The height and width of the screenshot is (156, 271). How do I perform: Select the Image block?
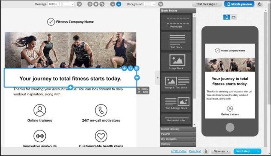pyautogui.click(x=176, y=62)
